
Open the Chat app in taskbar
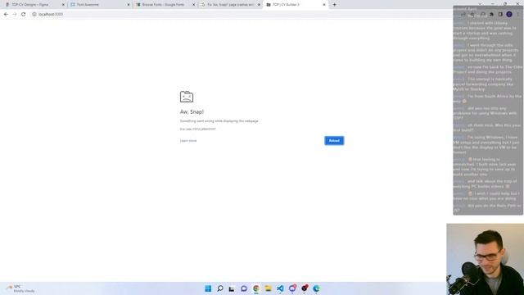click(x=244, y=288)
